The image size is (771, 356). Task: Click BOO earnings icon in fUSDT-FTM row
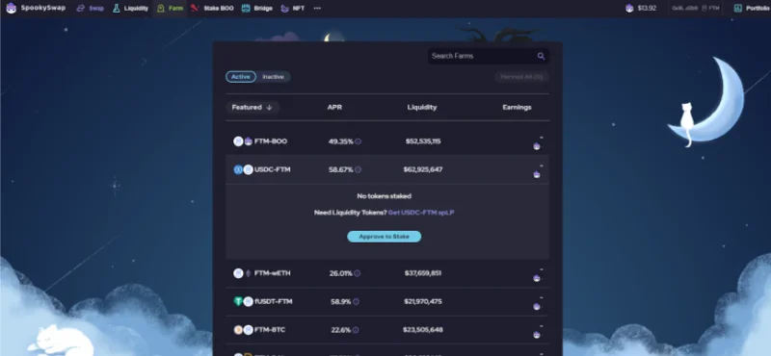[x=537, y=306]
